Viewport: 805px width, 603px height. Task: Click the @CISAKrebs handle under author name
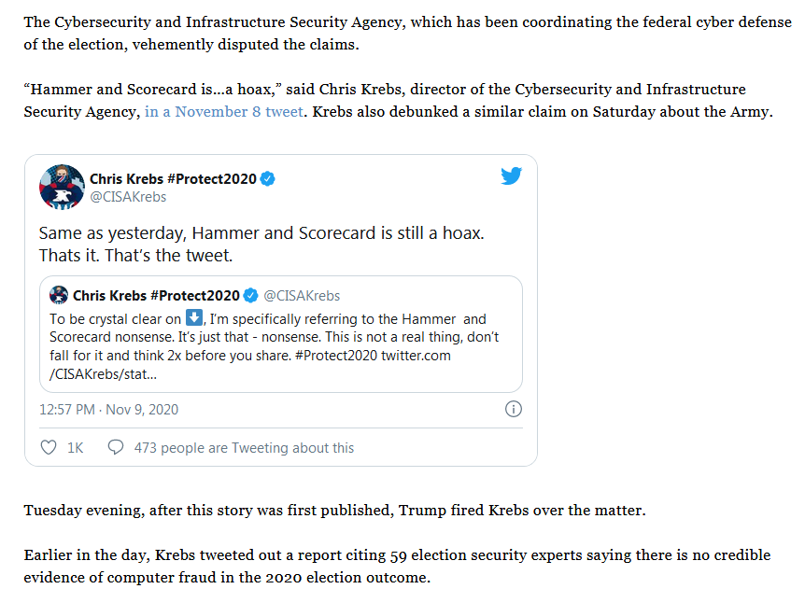128,196
